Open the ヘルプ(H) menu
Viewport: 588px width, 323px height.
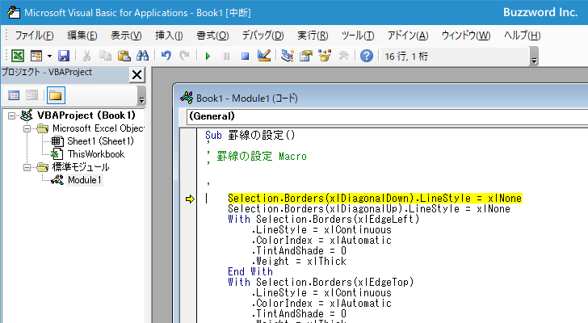point(522,36)
